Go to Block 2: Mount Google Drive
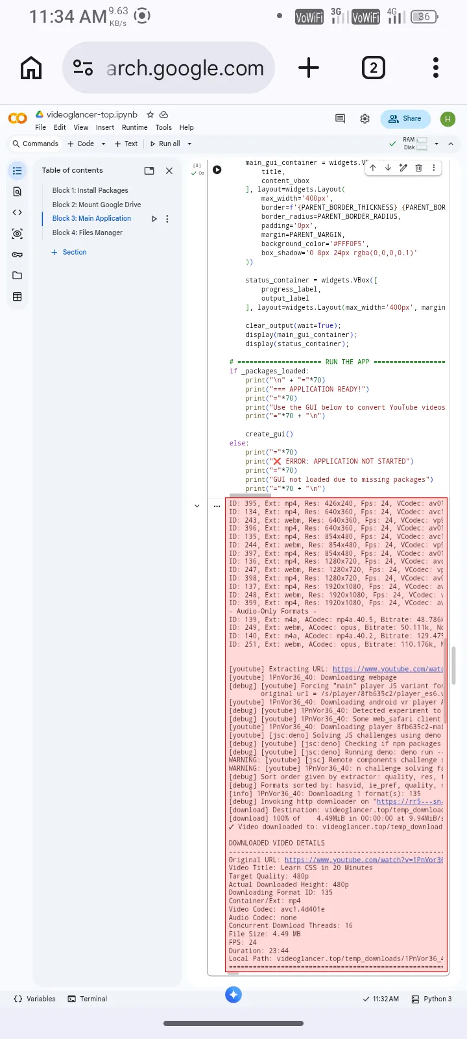Screen dimensions: 467x1039 tap(97, 205)
